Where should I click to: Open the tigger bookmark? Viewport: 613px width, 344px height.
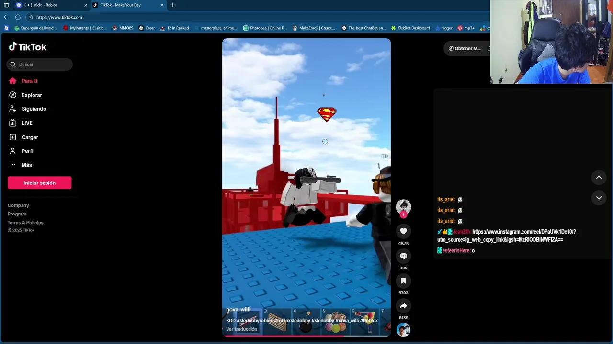coord(443,28)
